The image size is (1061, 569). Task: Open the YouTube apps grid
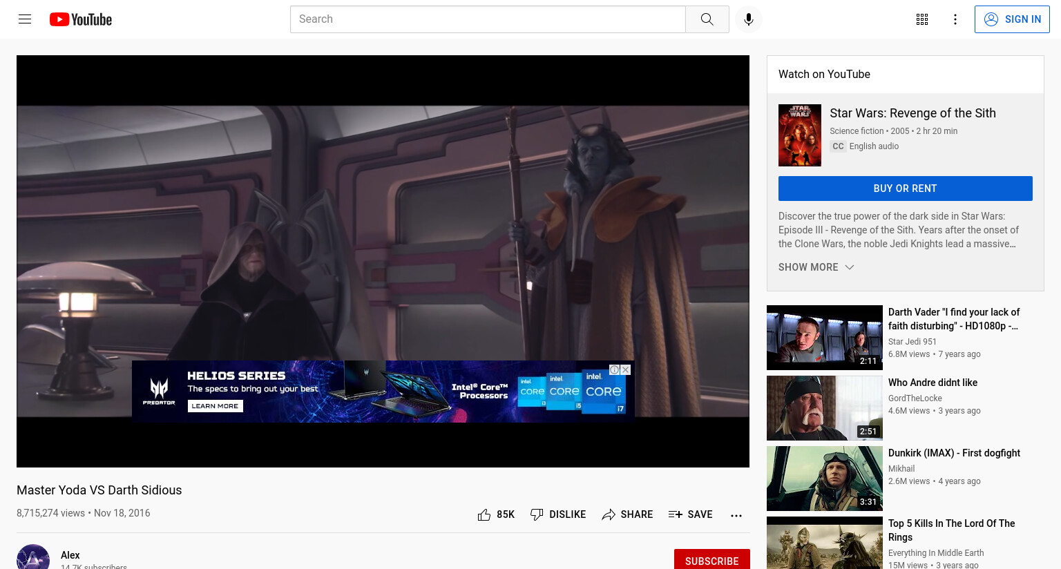click(922, 19)
